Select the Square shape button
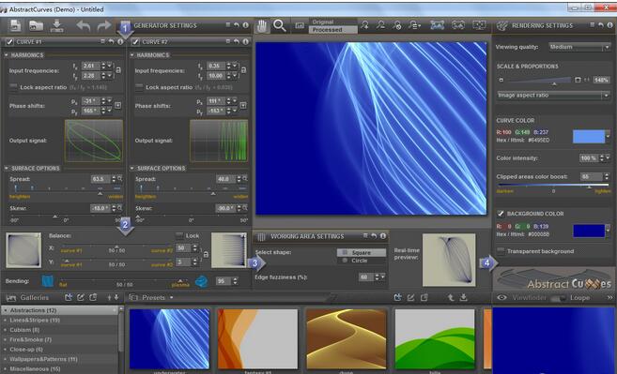 click(362, 252)
